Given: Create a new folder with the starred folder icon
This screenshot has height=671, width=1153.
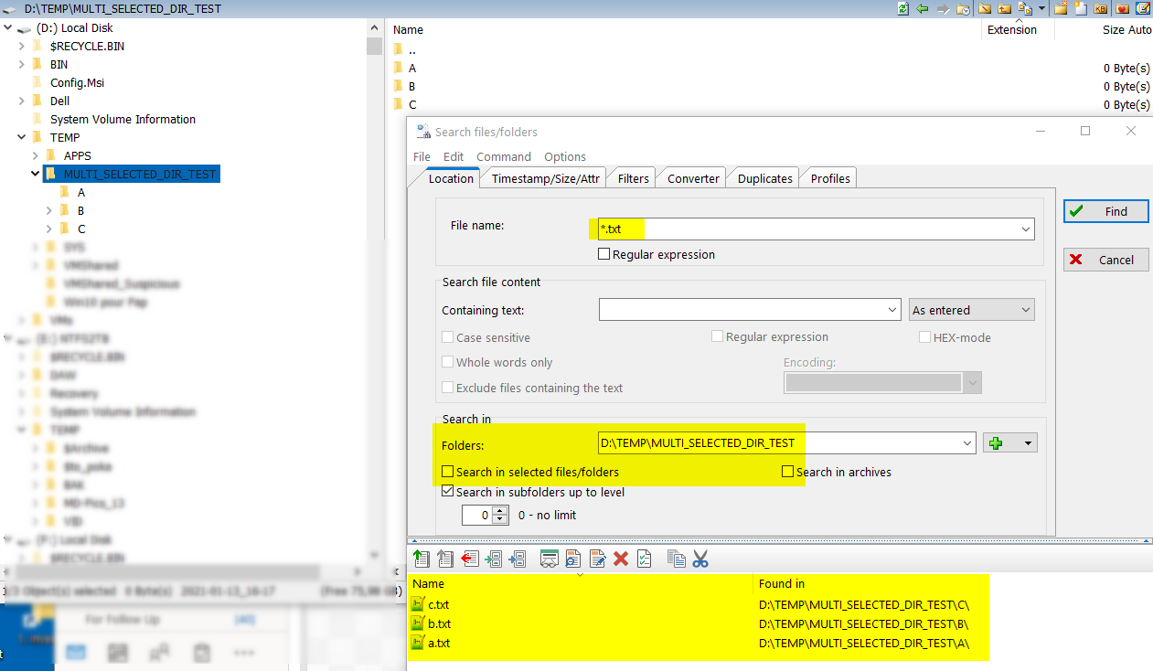Looking at the screenshot, I should pyautogui.click(x=1062, y=8).
